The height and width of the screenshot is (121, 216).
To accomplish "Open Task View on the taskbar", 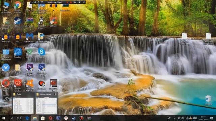I will [19, 118].
